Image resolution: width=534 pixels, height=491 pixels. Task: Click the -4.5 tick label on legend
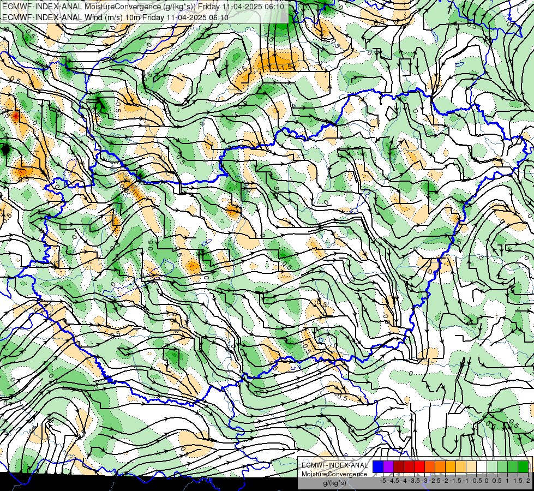(x=394, y=481)
